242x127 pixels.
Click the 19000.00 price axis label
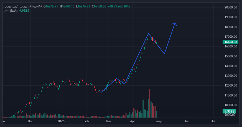pyautogui.click(x=231, y=17)
